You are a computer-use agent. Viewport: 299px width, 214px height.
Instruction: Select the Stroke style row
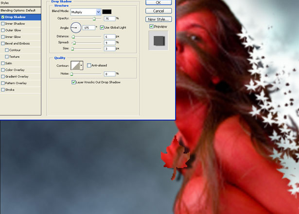click(x=20, y=90)
